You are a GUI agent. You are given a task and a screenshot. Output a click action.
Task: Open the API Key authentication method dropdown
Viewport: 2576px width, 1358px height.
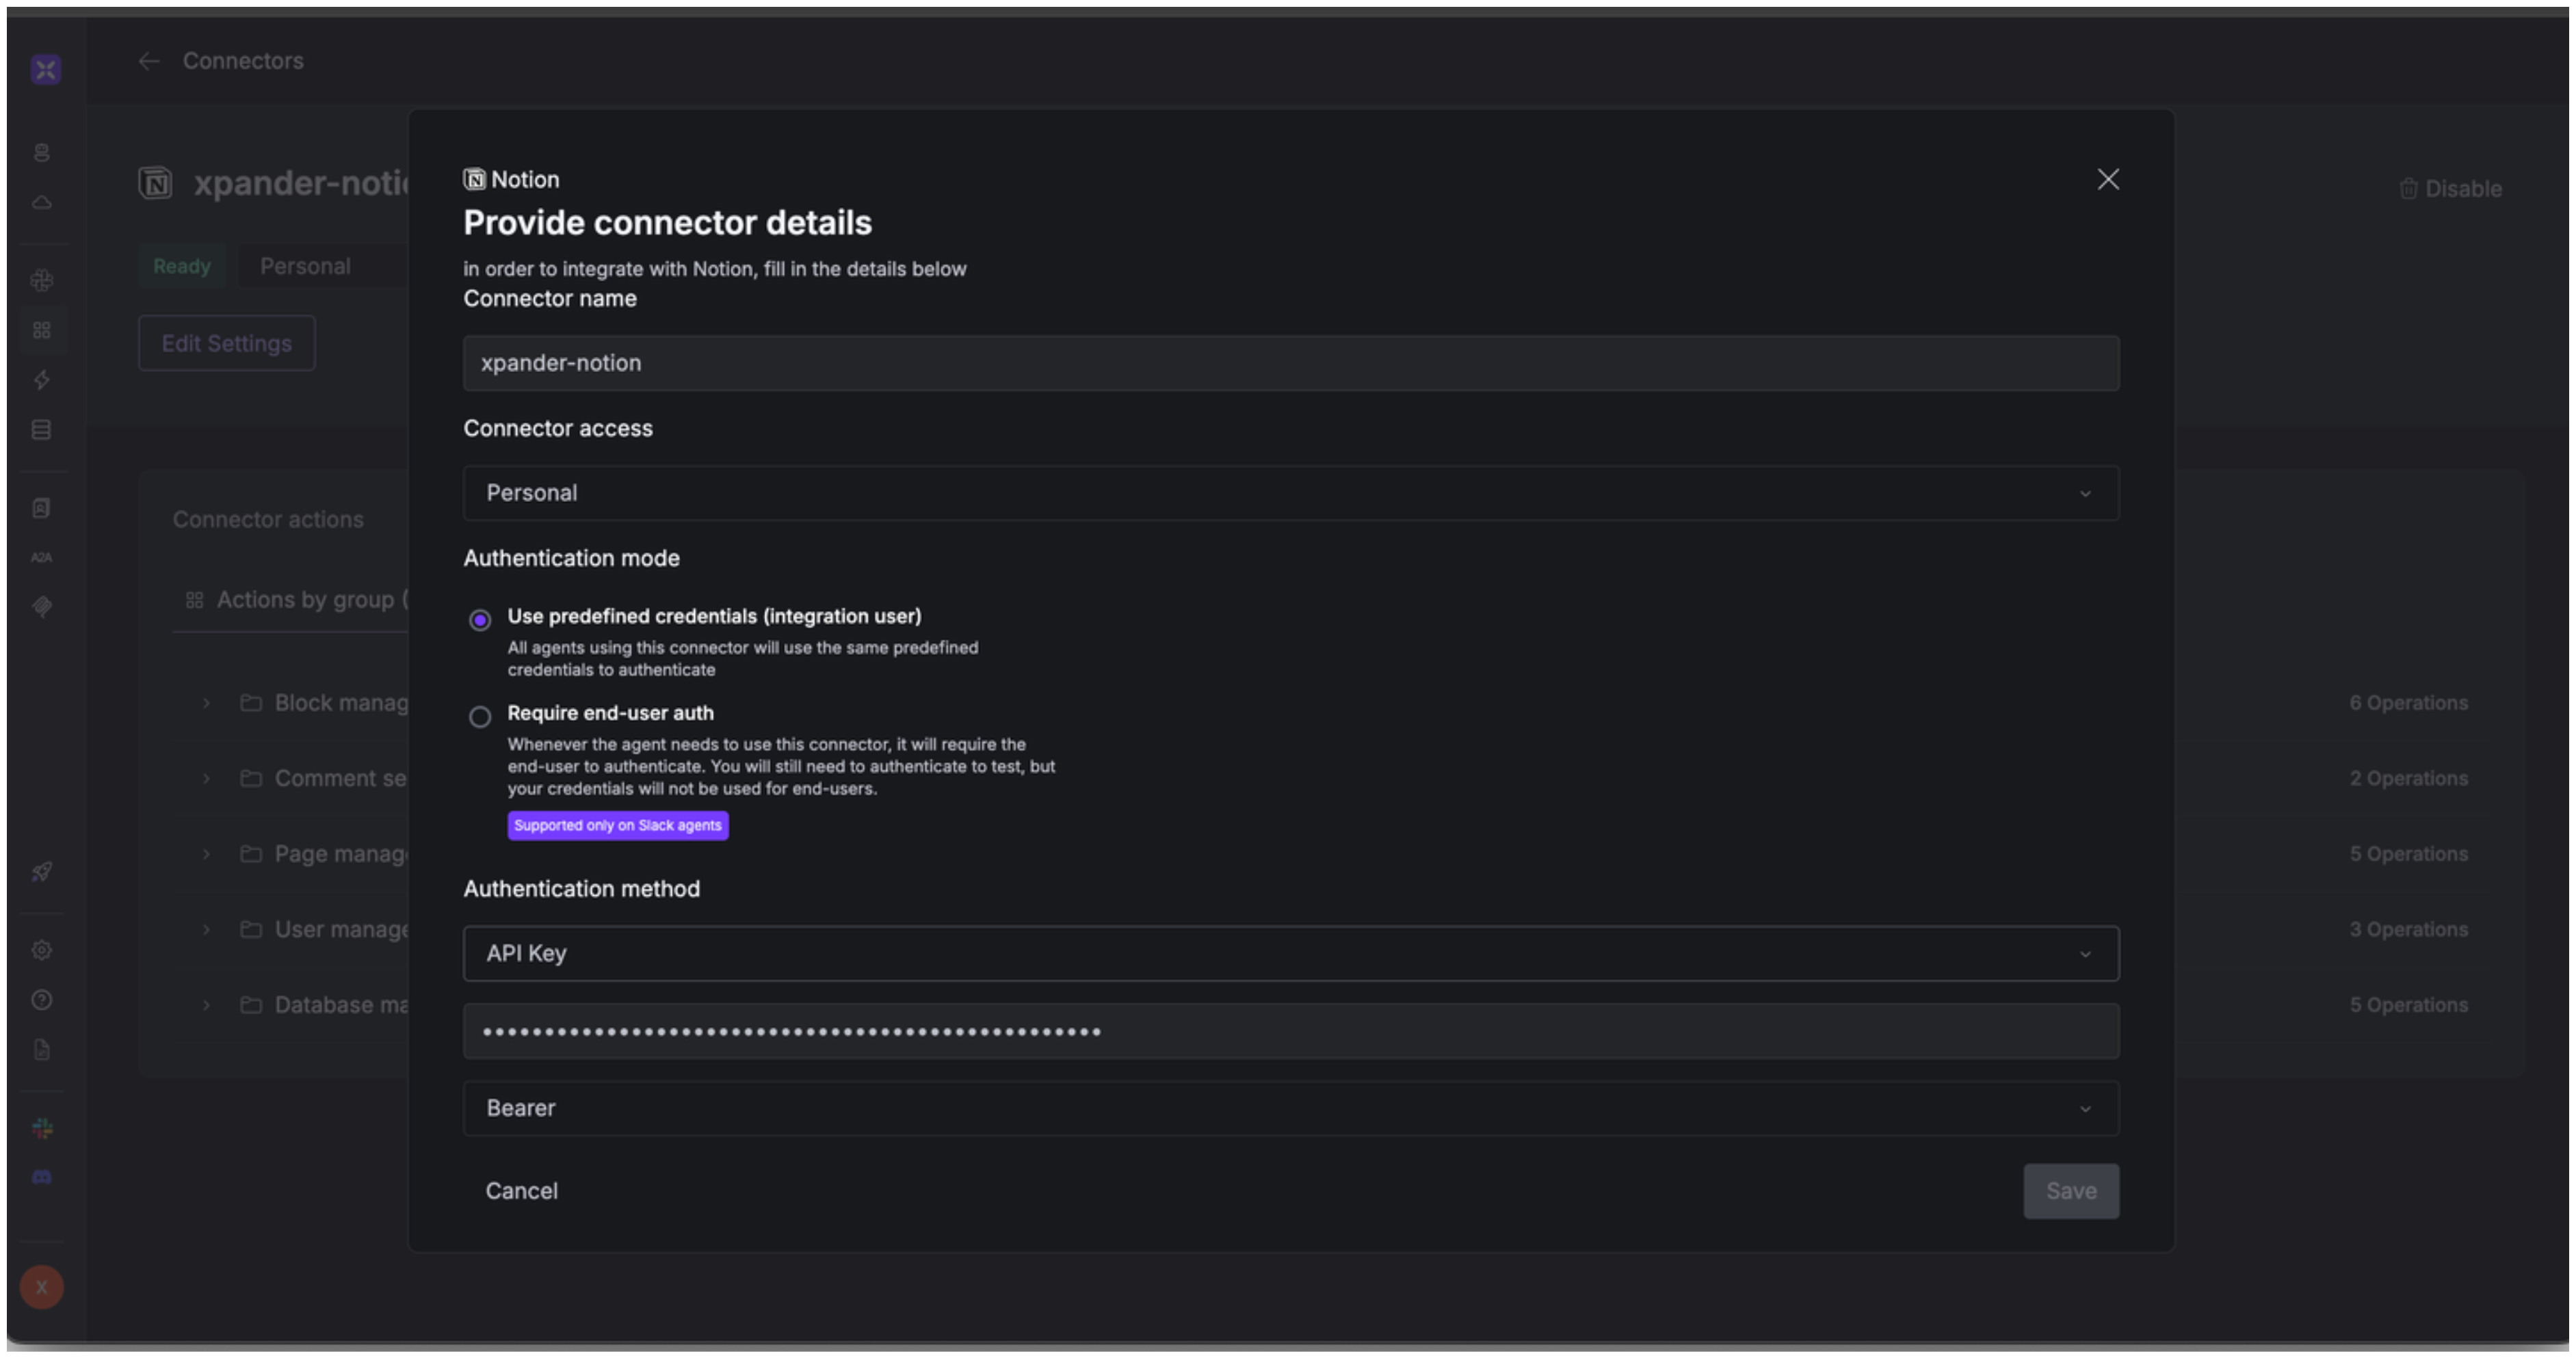(x=1290, y=953)
